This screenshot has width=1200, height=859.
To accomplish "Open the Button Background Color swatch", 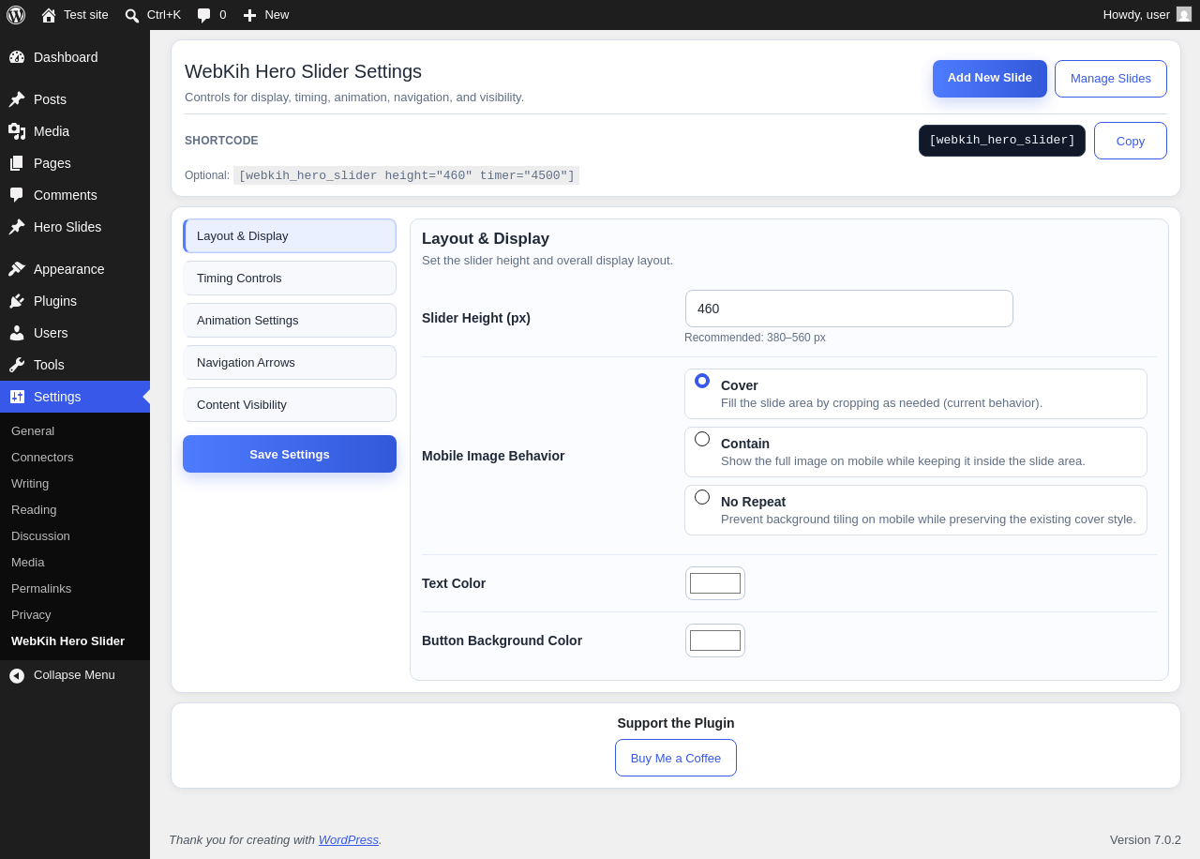I will [x=715, y=640].
